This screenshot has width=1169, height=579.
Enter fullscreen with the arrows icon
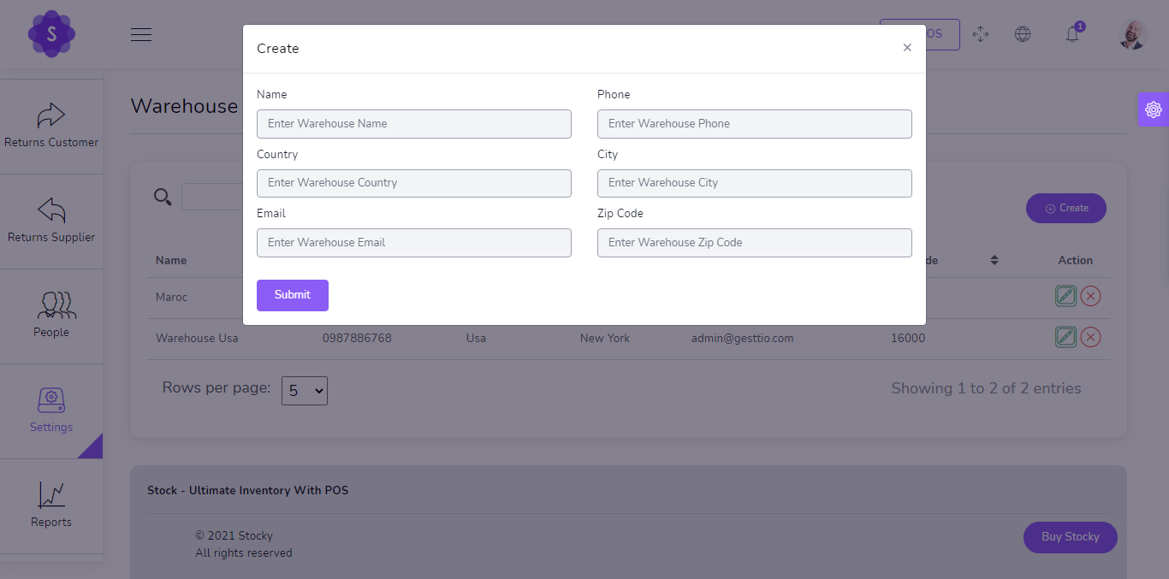[981, 34]
